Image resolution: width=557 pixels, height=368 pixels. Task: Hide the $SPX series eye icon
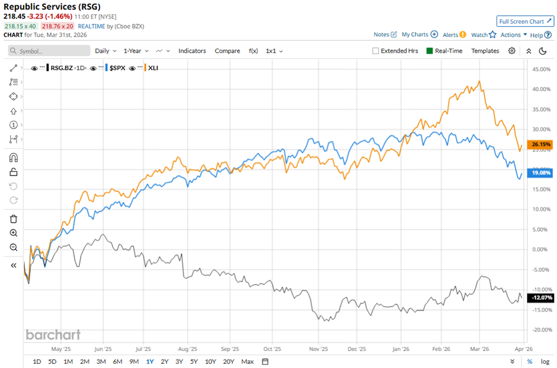click(x=93, y=68)
